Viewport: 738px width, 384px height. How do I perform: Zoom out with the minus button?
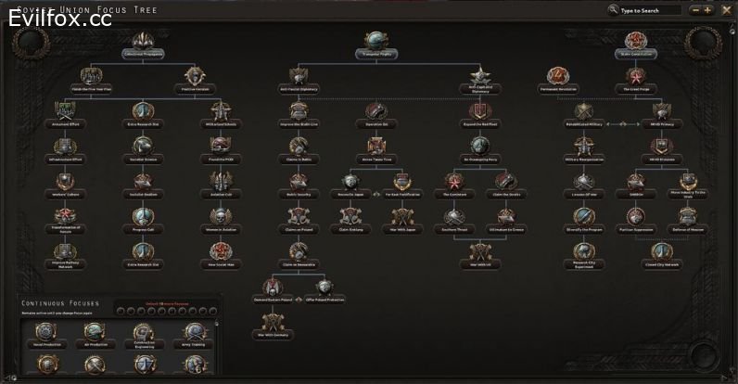tap(695, 10)
